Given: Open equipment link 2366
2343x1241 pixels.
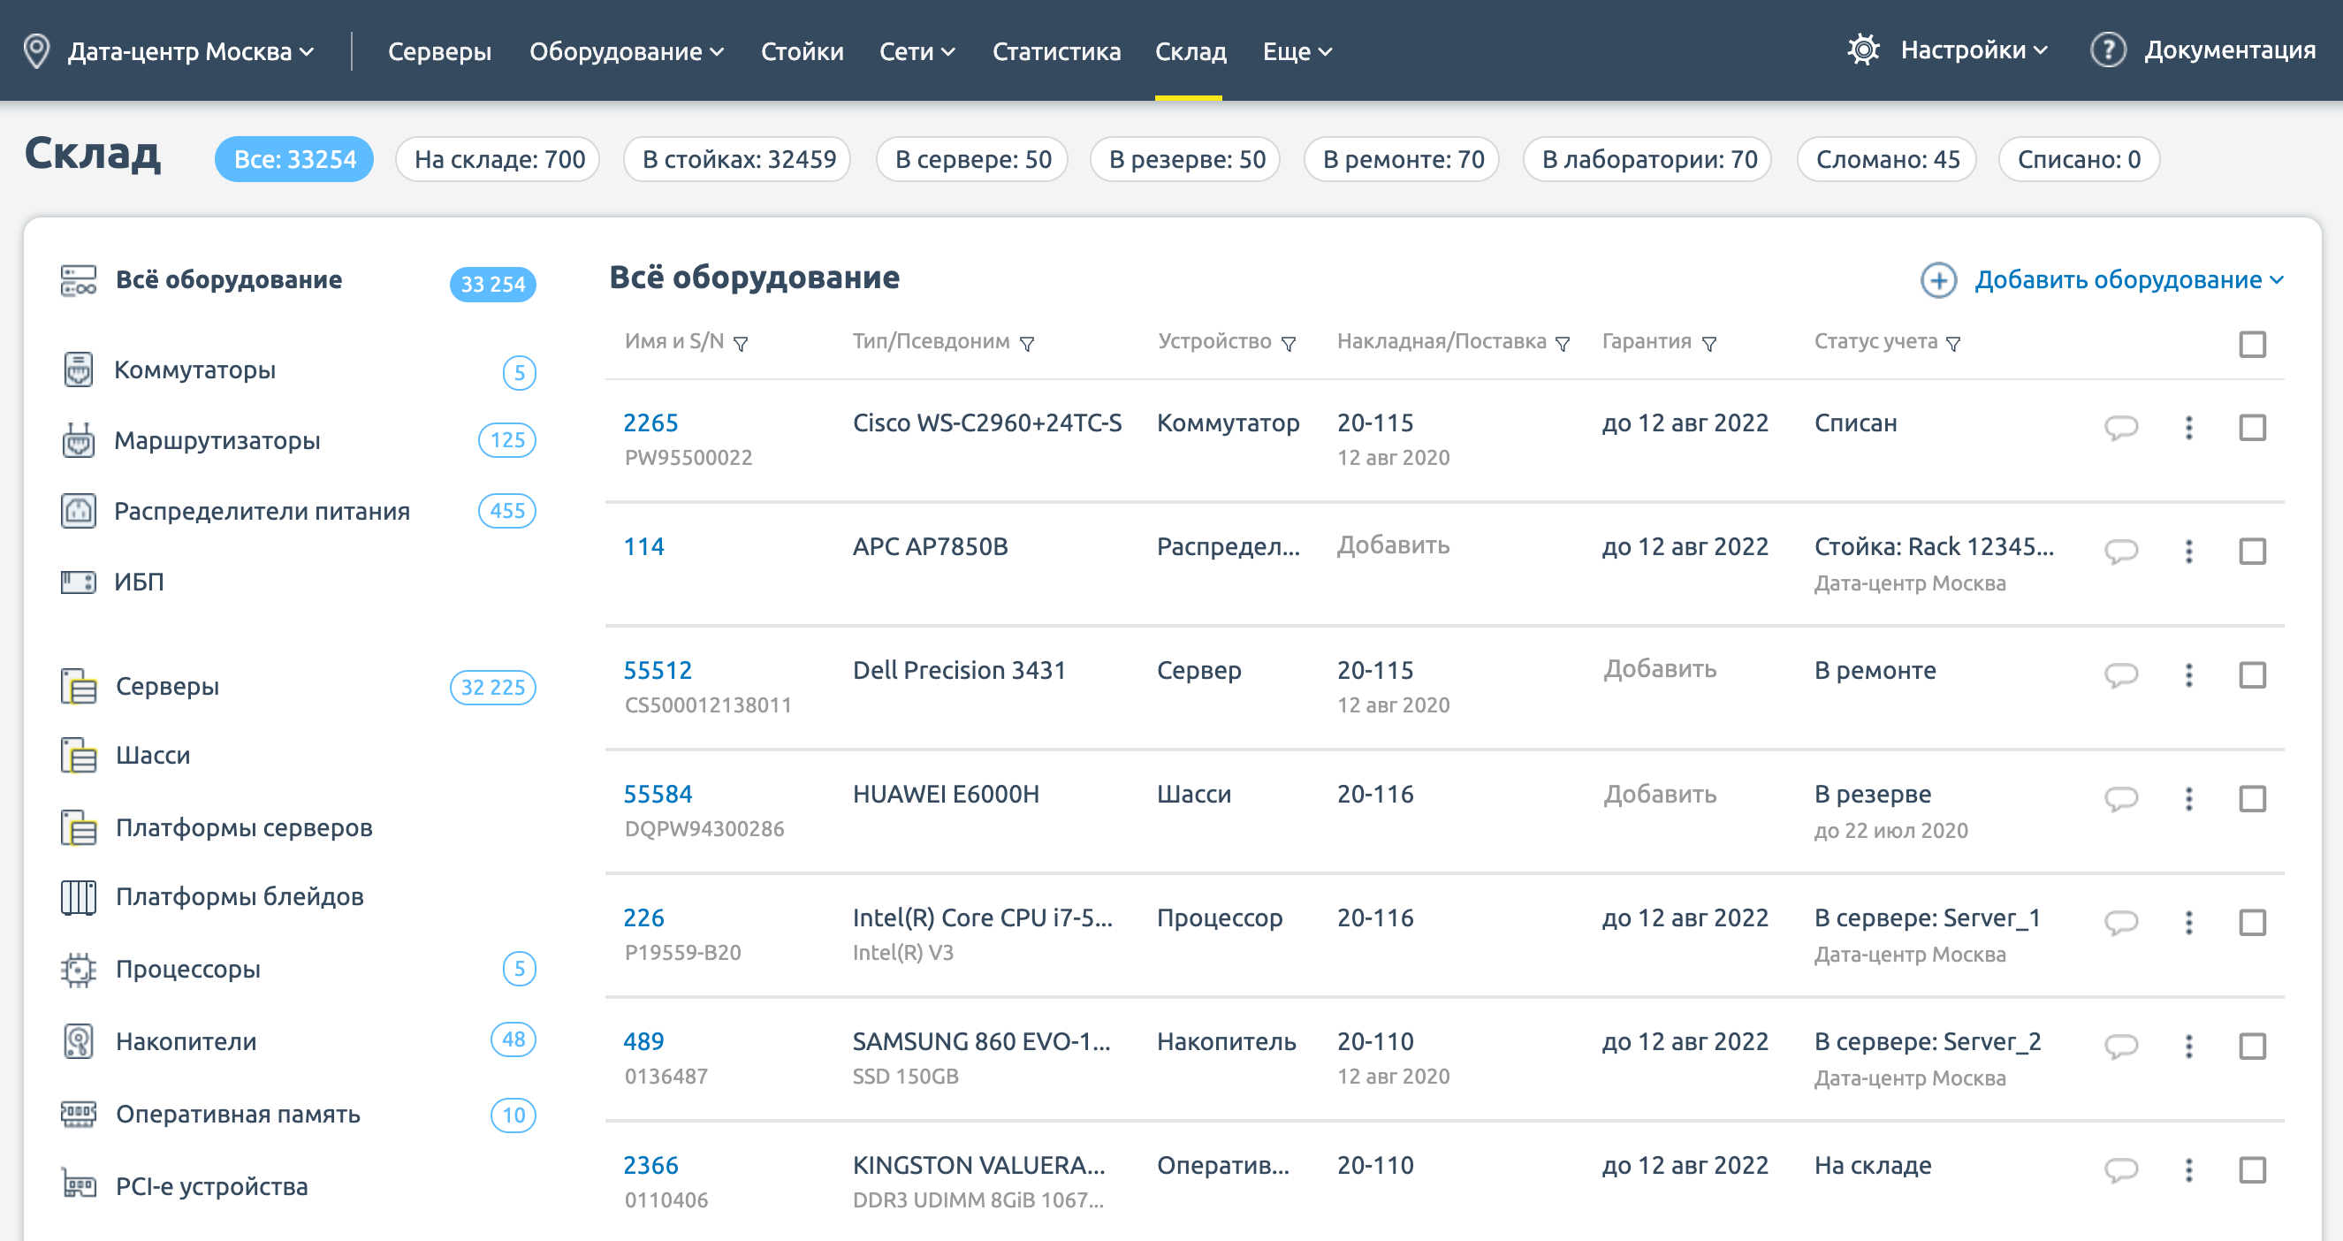Looking at the screenshot, I should pyautogui.click(x=650, y=1166).
